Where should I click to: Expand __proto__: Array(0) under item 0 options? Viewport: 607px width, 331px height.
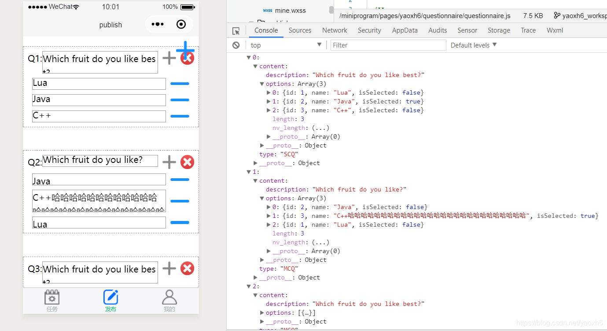(x=269, y=136)
